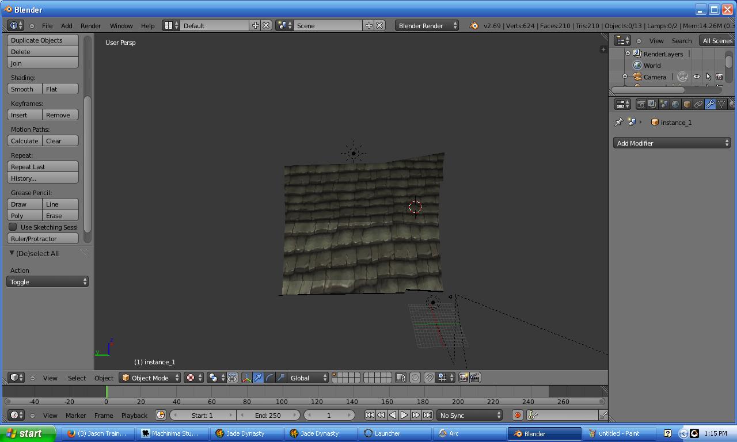The image size is (737, 442).
Task: Open the Render menu in top bar
Action: (x=90, y=25)
